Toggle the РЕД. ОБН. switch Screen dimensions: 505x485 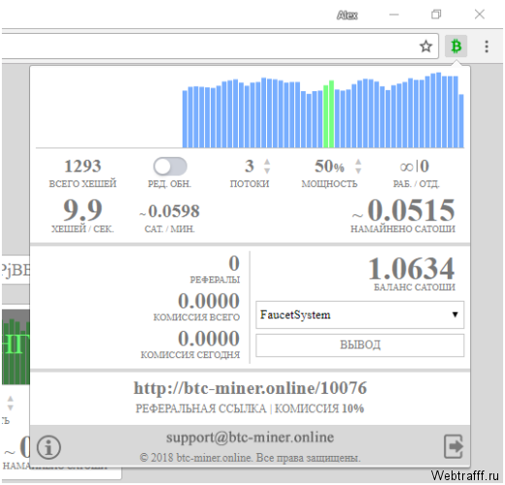coord(170,167)
